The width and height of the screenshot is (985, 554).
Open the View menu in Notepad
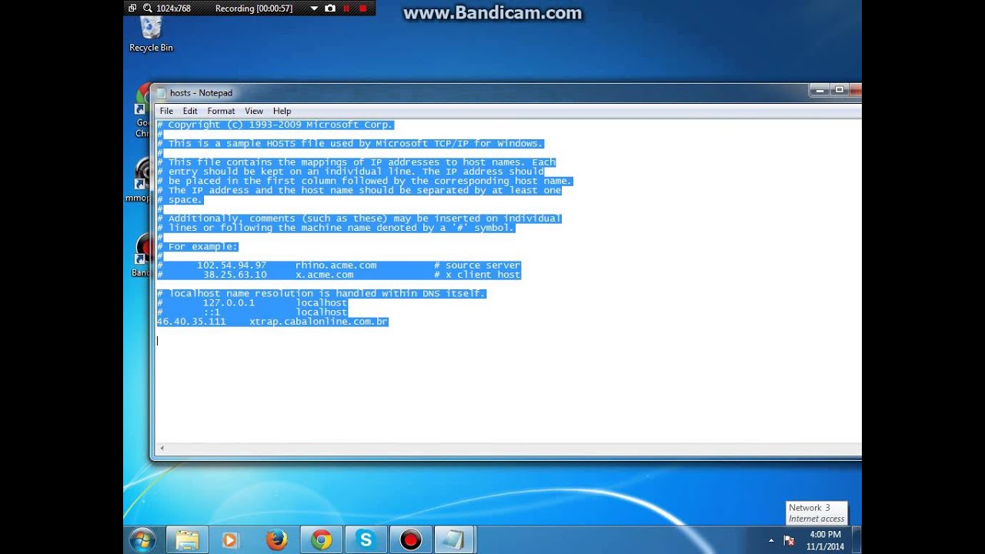pyautogui.click(x=254, y=112)
